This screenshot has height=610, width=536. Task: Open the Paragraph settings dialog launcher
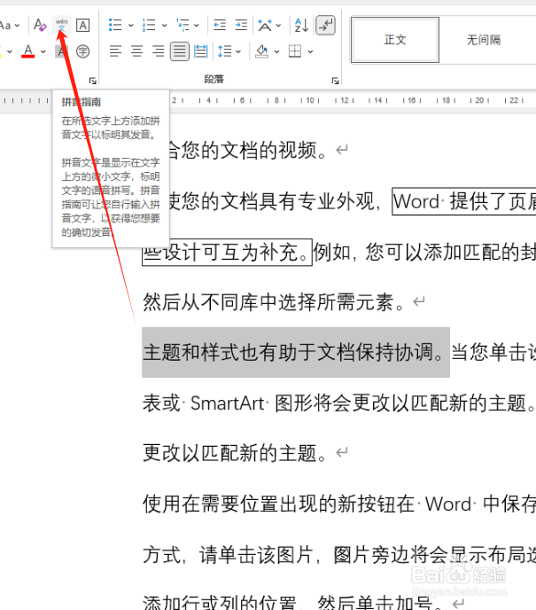[x=335, y=81]
